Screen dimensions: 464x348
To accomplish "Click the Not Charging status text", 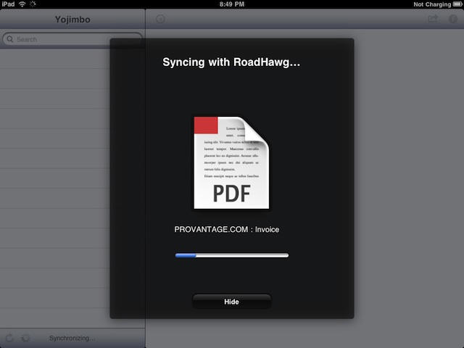I will click(432, 4).
